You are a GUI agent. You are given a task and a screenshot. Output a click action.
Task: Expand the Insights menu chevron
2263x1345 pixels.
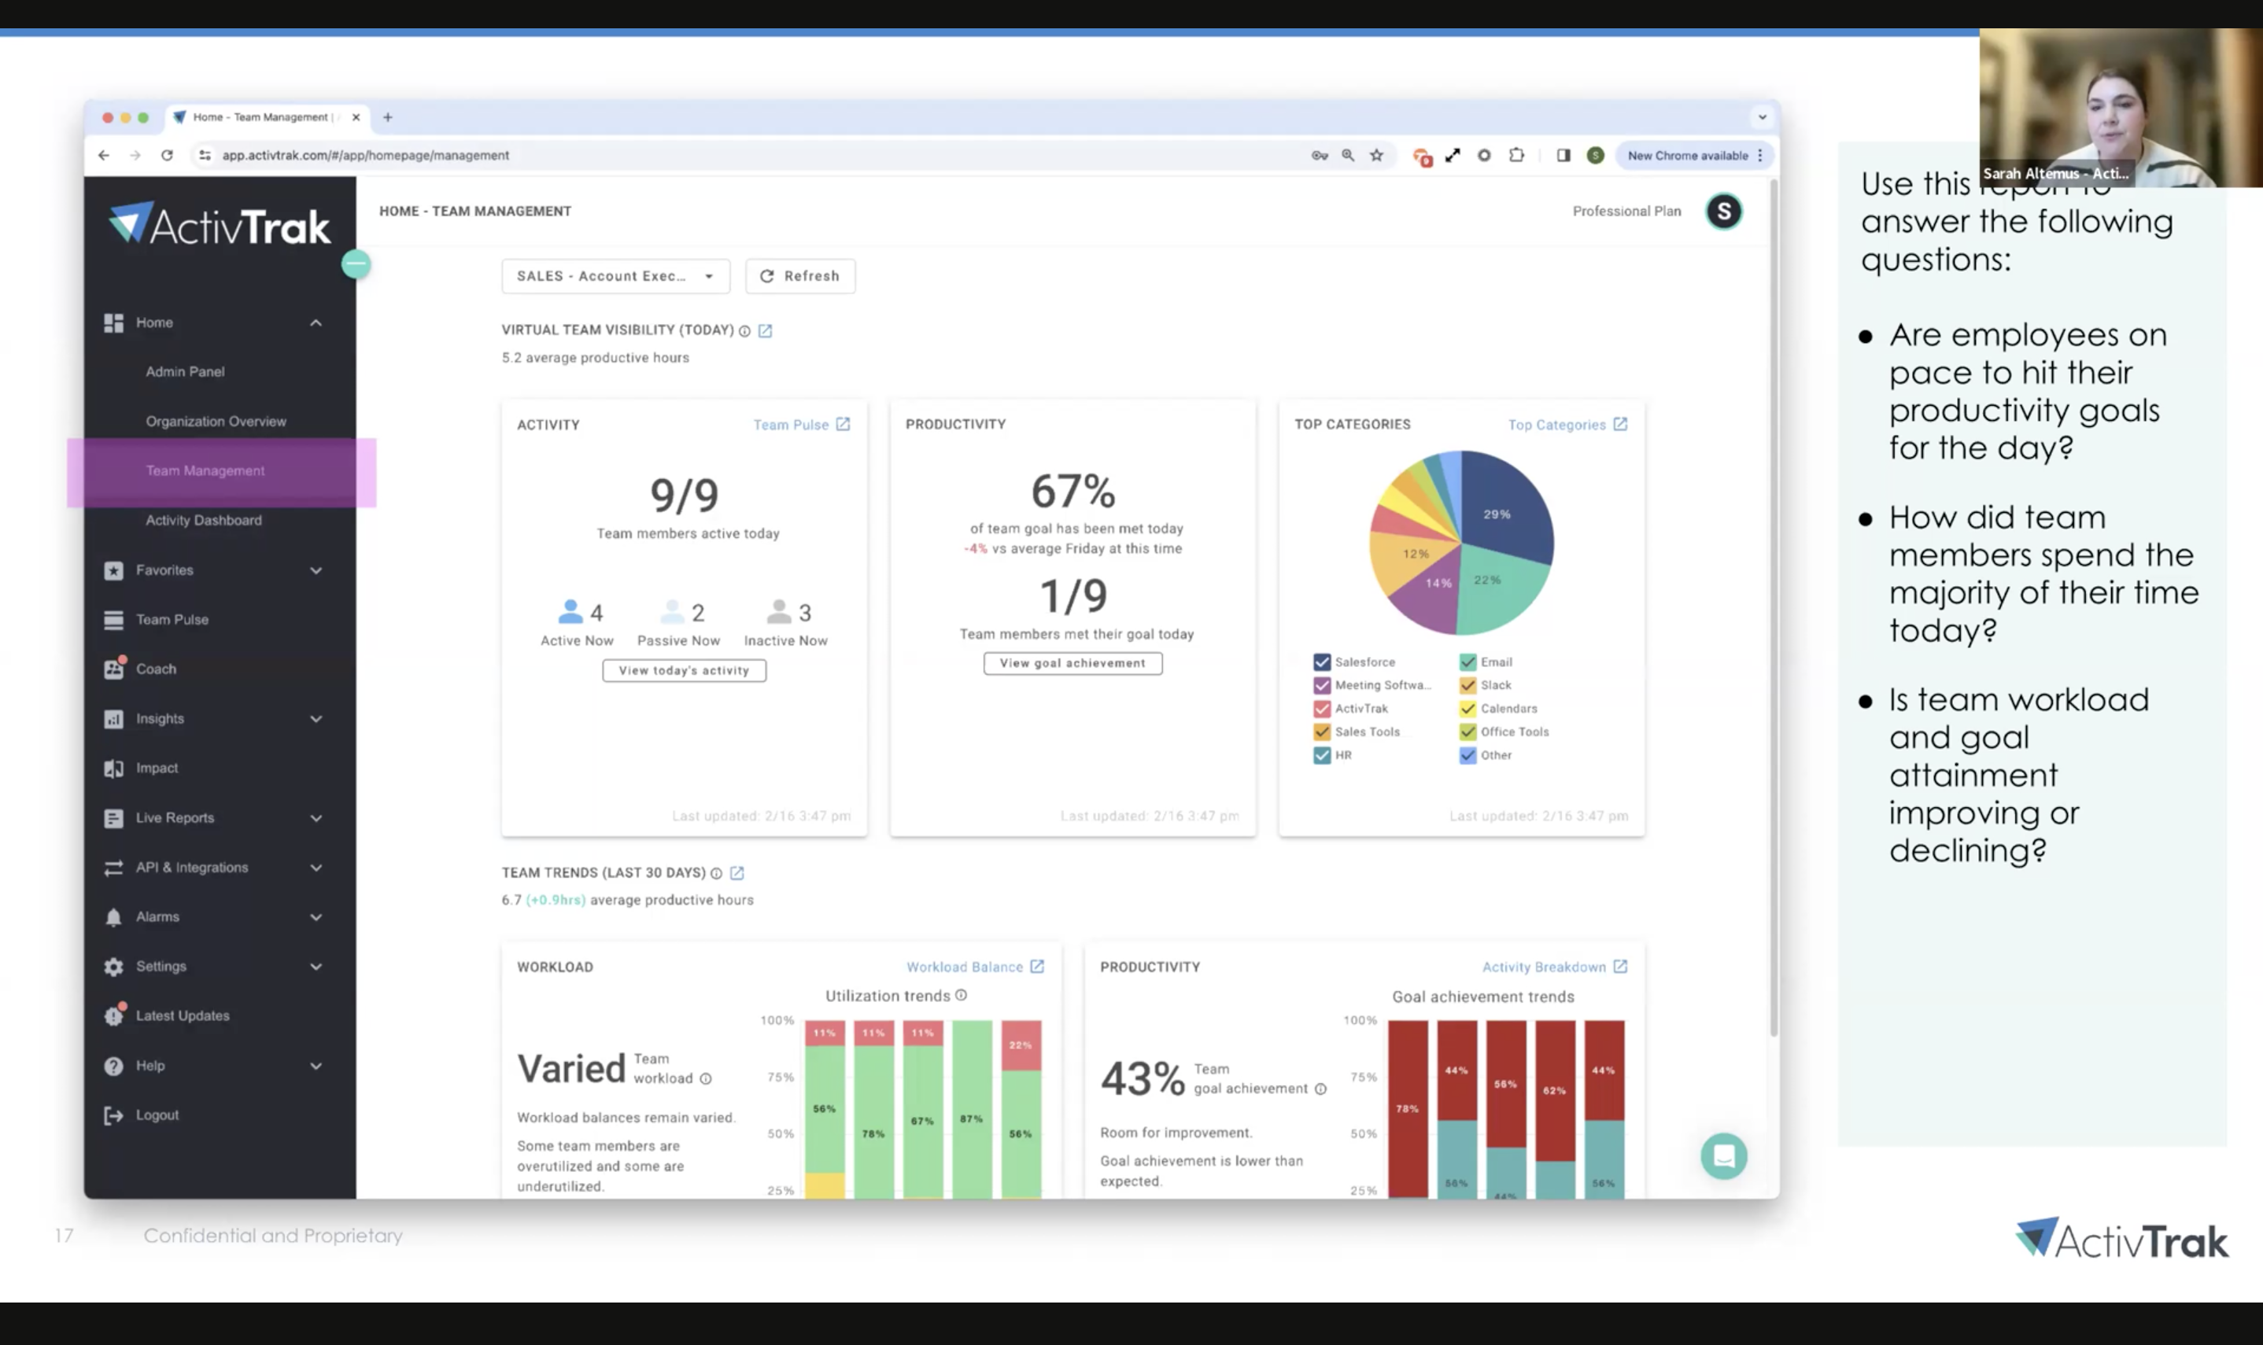[x=316, y=719]
